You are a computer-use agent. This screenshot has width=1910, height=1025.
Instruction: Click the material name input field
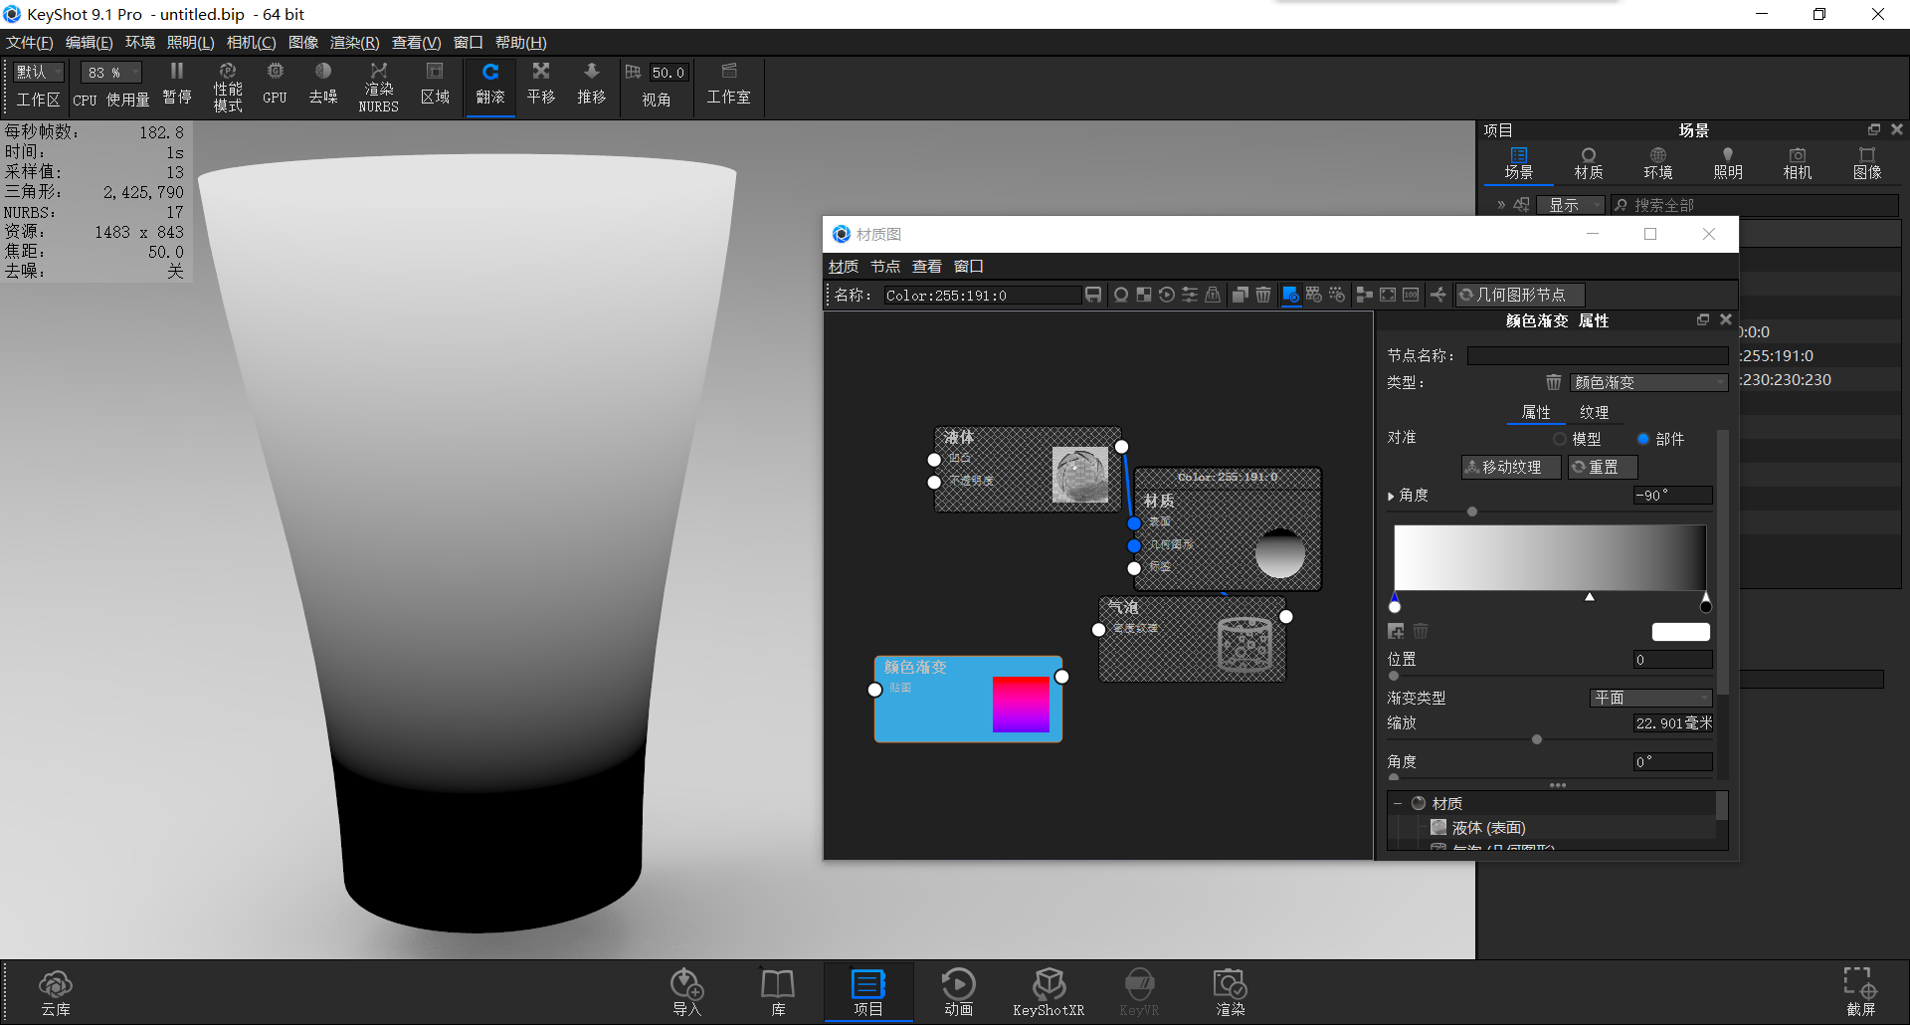pos(980,295)
